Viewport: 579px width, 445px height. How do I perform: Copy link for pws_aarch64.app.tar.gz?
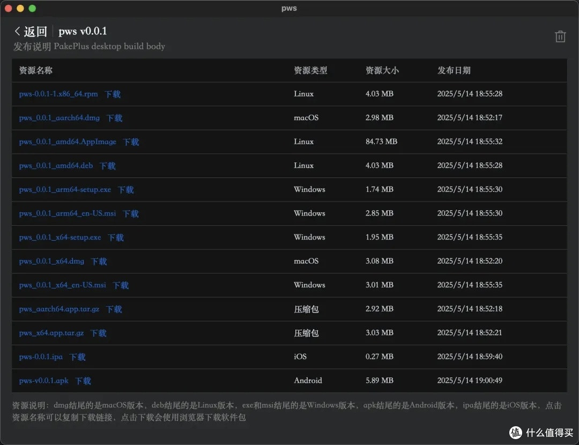[59, 309]
